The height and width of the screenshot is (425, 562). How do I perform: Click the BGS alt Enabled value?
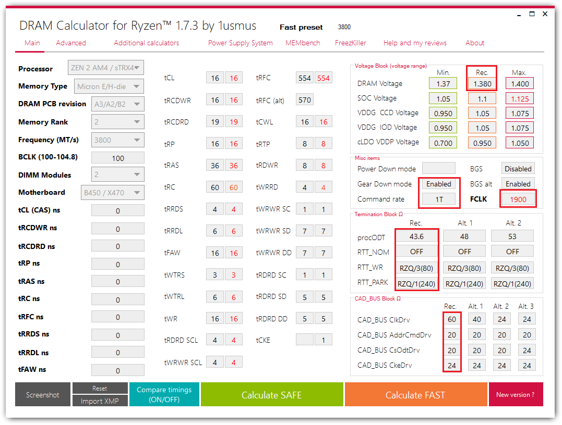518,183
